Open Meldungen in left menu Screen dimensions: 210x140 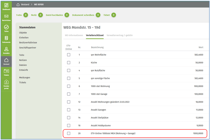click(24, 78)
